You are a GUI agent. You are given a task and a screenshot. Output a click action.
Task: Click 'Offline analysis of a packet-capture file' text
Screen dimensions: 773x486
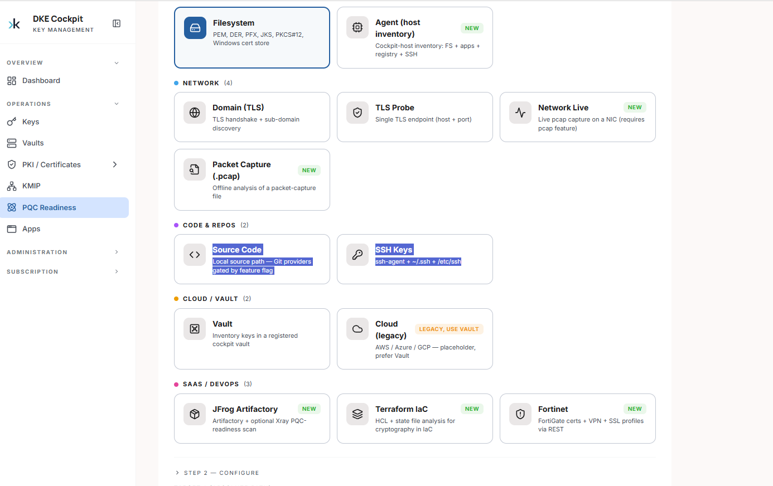264,192
